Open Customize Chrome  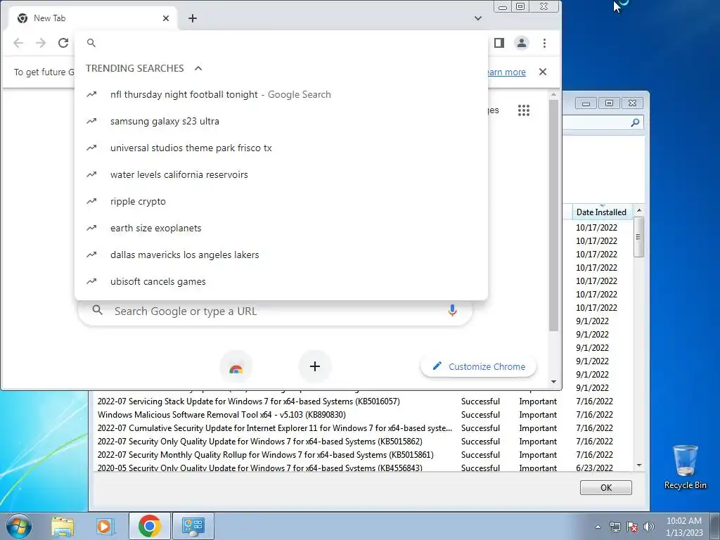coord(478,366)
